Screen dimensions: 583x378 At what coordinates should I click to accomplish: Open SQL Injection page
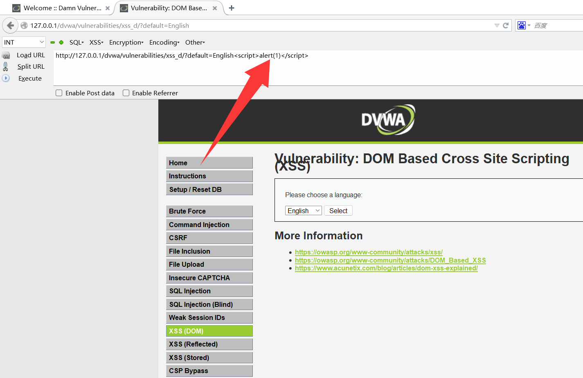pyautogui.click(x=209, y=291)
